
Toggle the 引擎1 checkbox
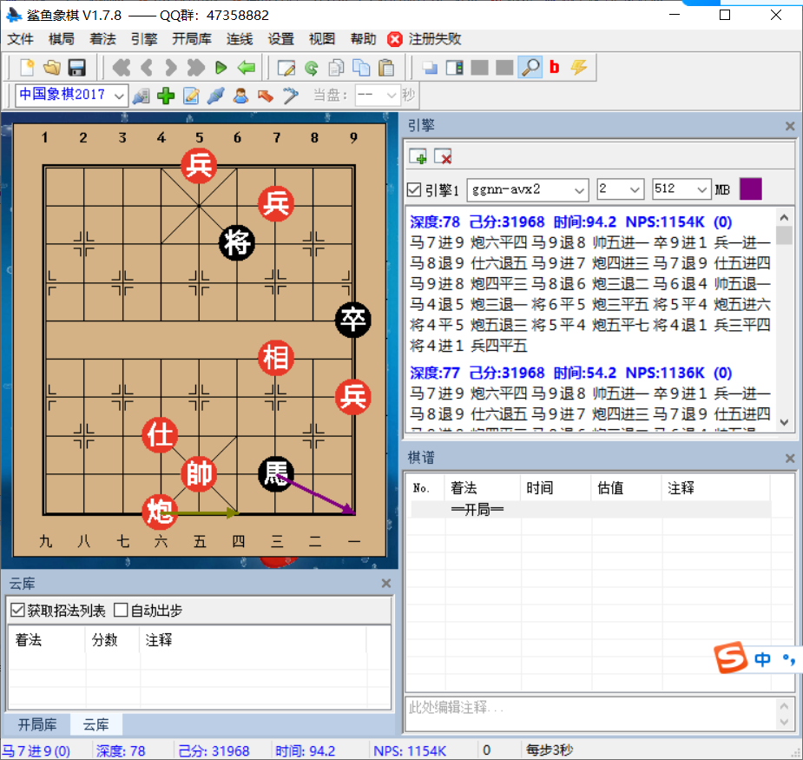(x=414, y=189)
